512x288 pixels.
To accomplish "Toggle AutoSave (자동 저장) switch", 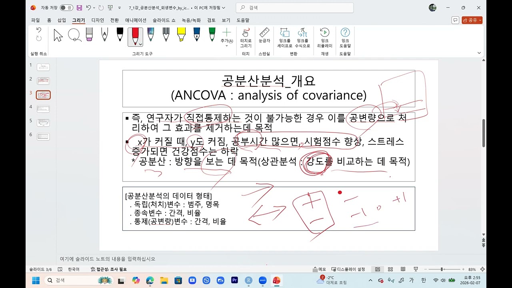I will click(x=66, y=8).
